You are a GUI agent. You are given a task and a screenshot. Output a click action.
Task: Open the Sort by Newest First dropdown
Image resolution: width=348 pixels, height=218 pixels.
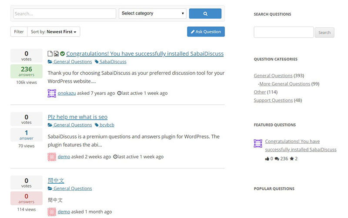[54, 32]
